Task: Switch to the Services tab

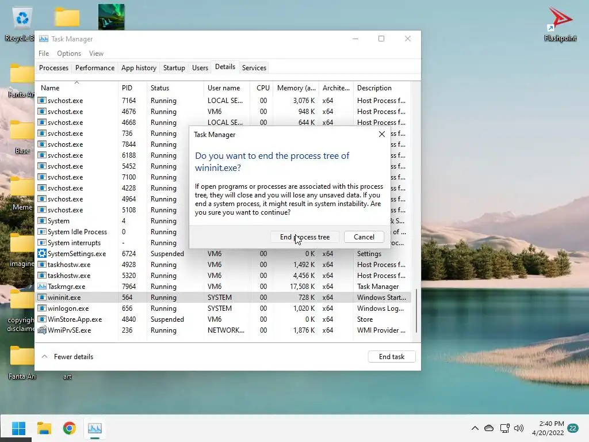Action: point(254,68)
